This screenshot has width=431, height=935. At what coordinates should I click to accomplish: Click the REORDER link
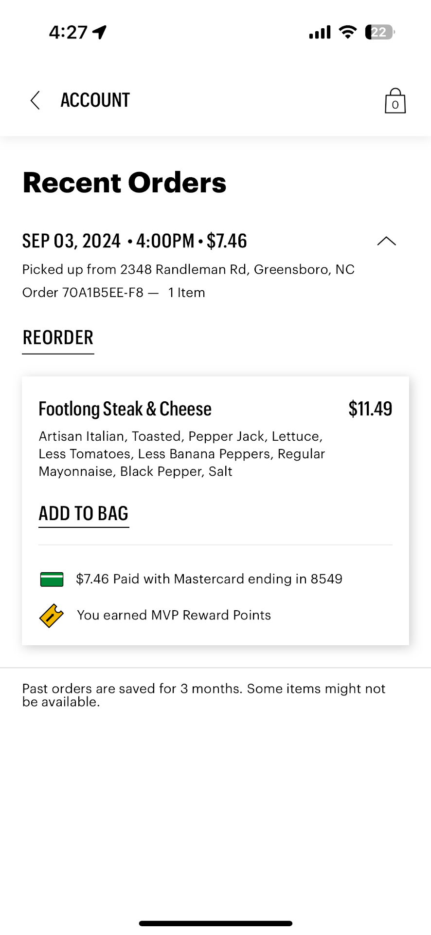tap(58, 338)
